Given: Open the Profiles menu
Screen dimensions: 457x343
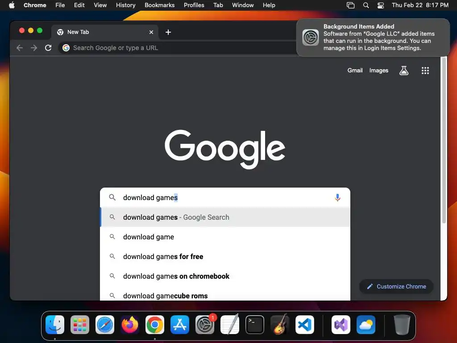Looking at the screenshot, I should (x=194, y=5).
